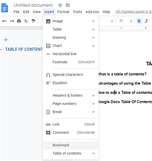Expand the Table of contents submenu arrow
The height and width of the screenshot is (161, 152).
[94, 154]
